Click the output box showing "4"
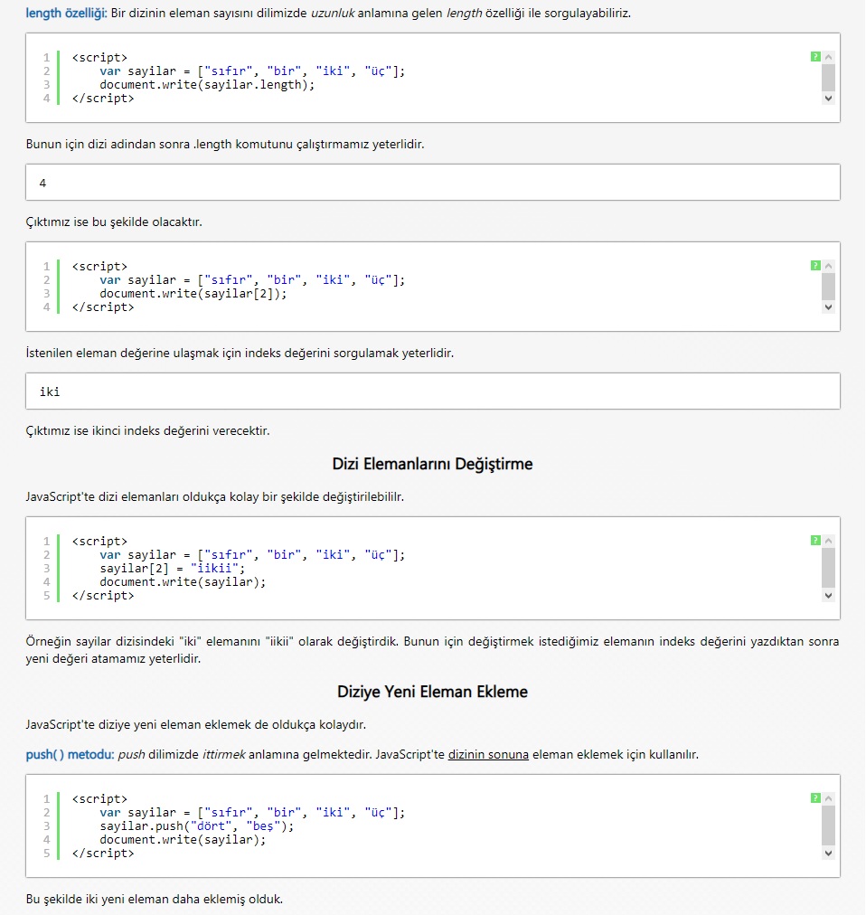Image resolution: width=866 pixels, height=915 pixels. pos(432,183)
